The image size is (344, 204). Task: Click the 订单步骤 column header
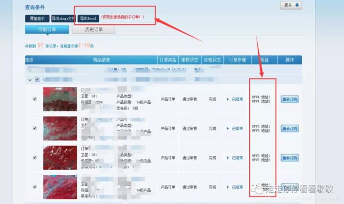pos(238,60)
